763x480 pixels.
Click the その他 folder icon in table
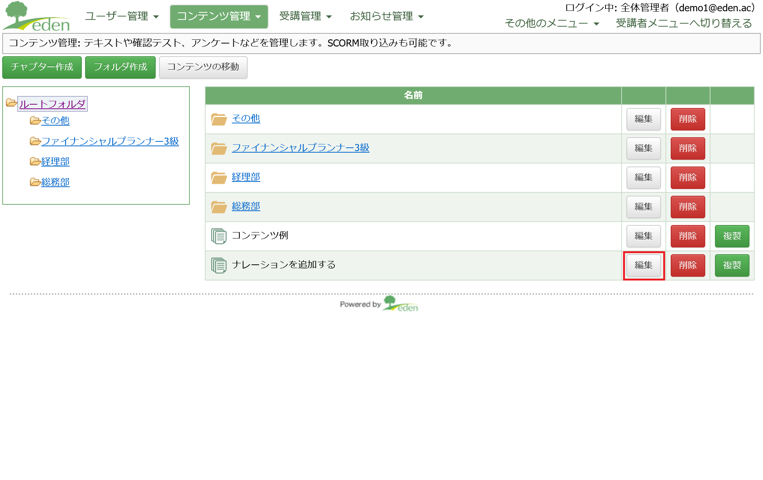(219, 119)
